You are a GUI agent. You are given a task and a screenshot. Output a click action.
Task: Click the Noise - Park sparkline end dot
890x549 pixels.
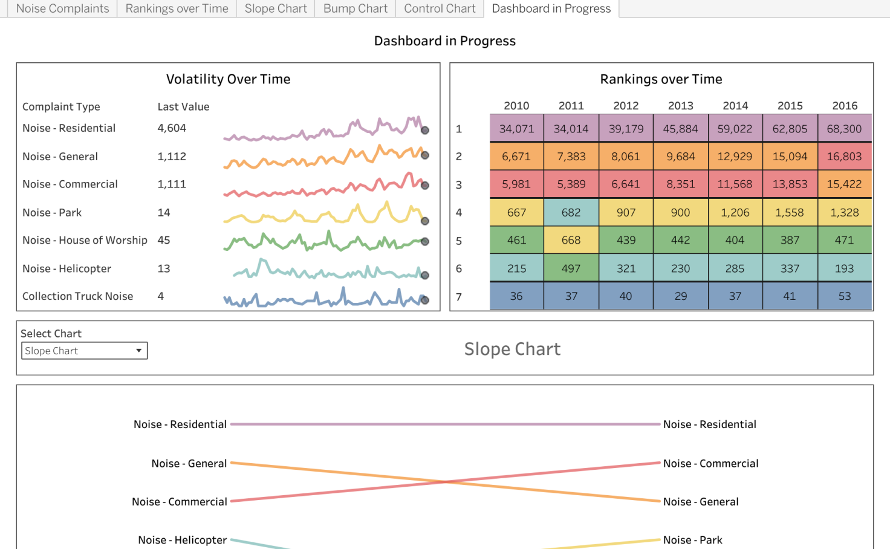[425, 221]
